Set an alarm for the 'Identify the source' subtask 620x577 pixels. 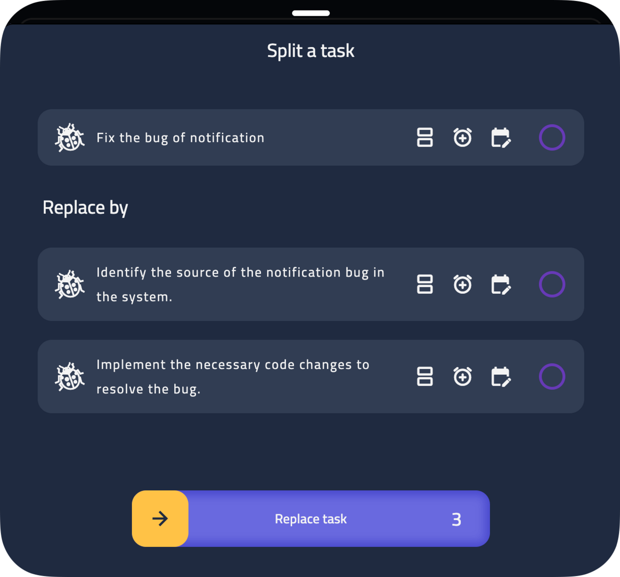[462, 284]
